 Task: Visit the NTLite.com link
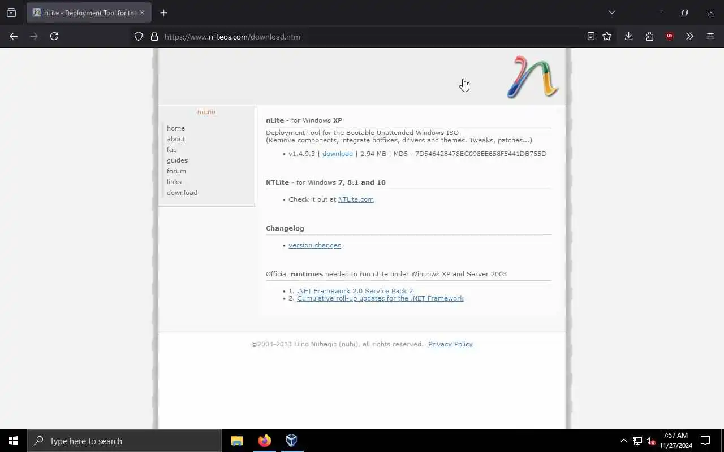(356, 199)
